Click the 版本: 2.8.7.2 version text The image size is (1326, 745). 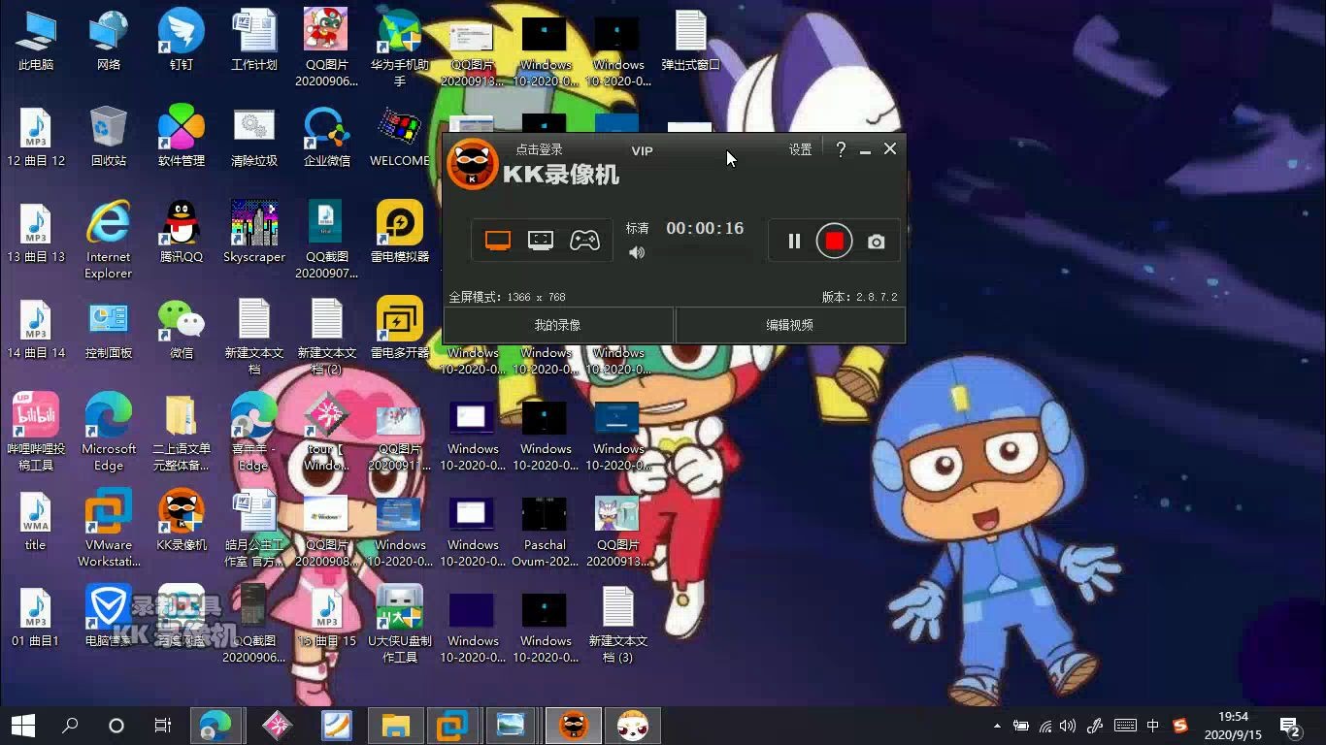(860, 297)
